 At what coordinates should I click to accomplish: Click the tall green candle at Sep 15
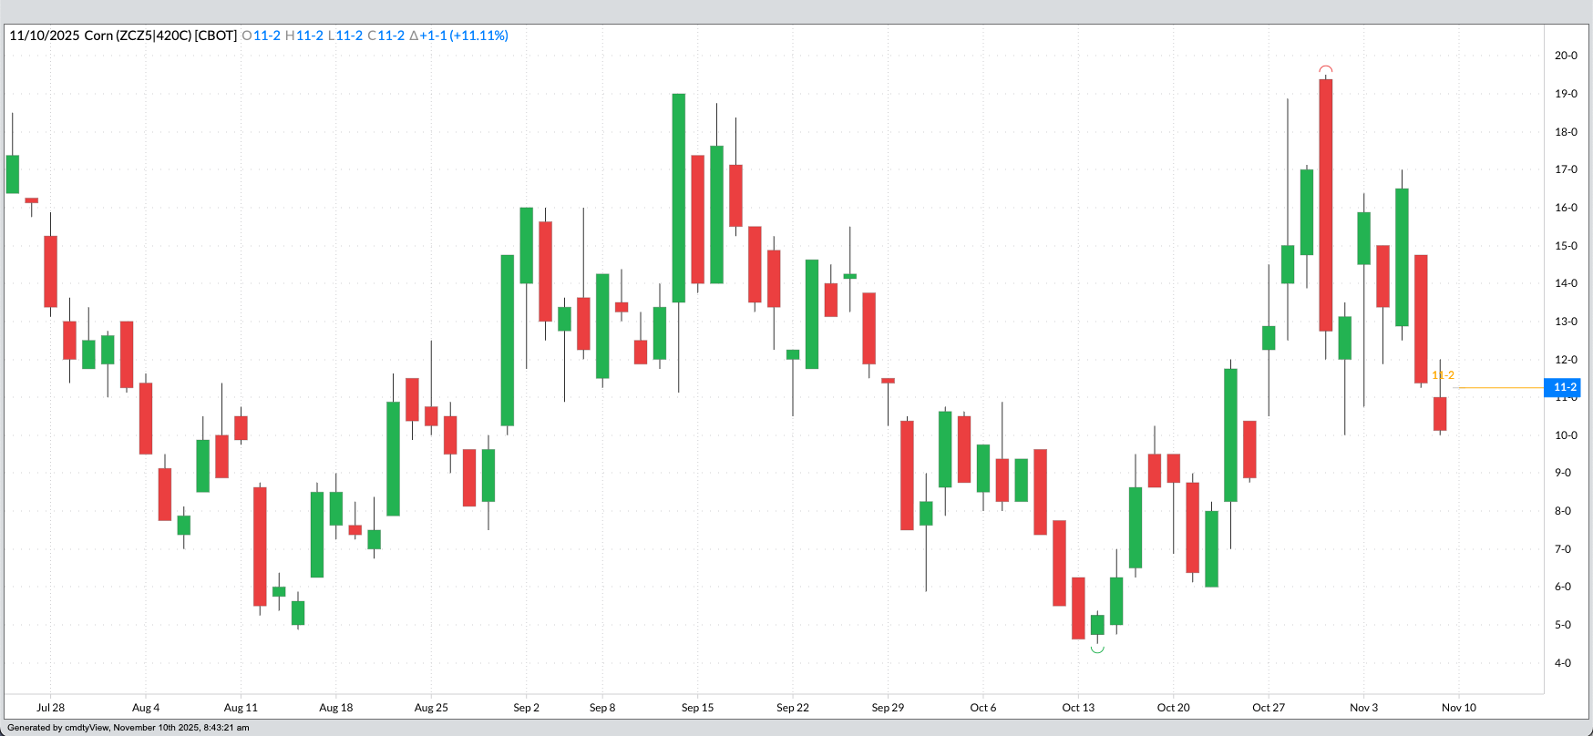pos(678,198)
